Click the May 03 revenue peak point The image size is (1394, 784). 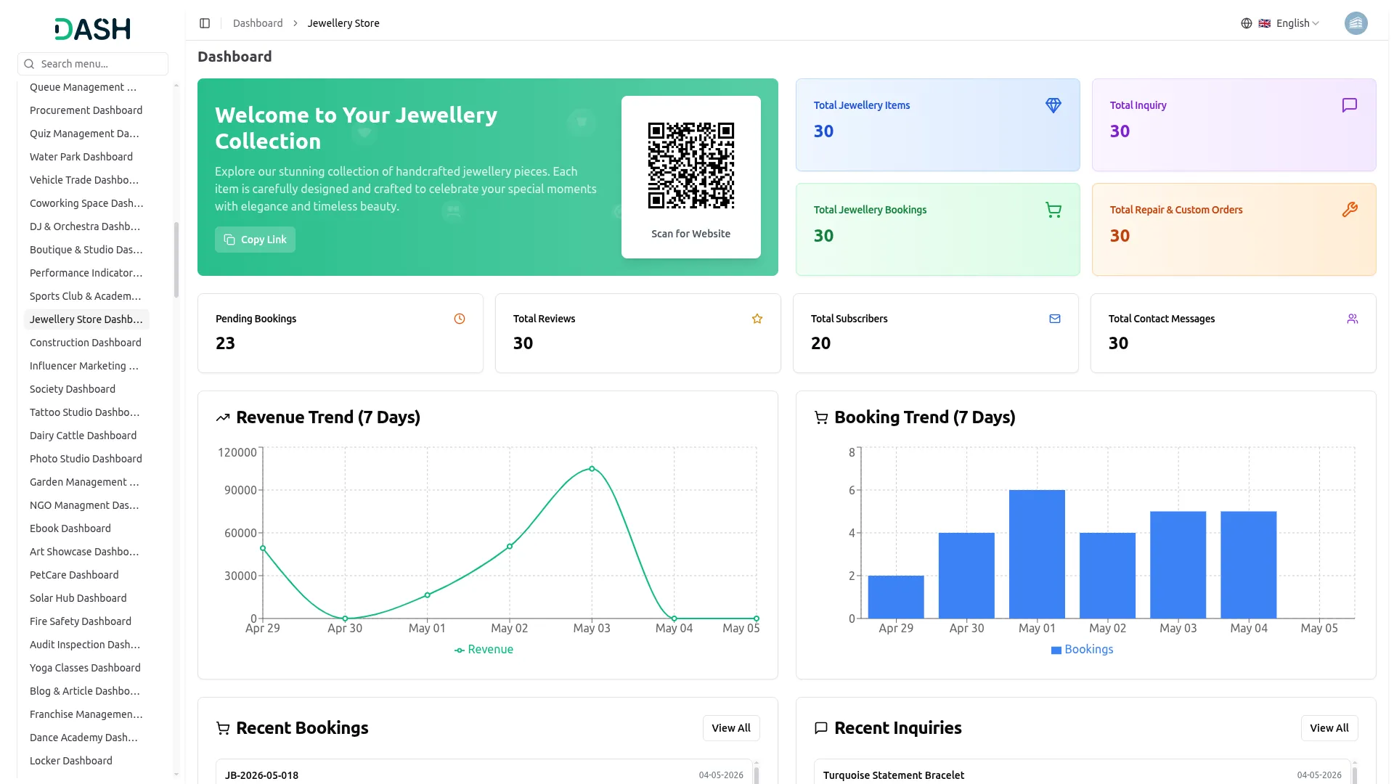tap(592, 469)
